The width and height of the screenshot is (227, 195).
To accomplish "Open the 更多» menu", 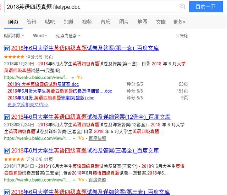I will pos(179,22).
